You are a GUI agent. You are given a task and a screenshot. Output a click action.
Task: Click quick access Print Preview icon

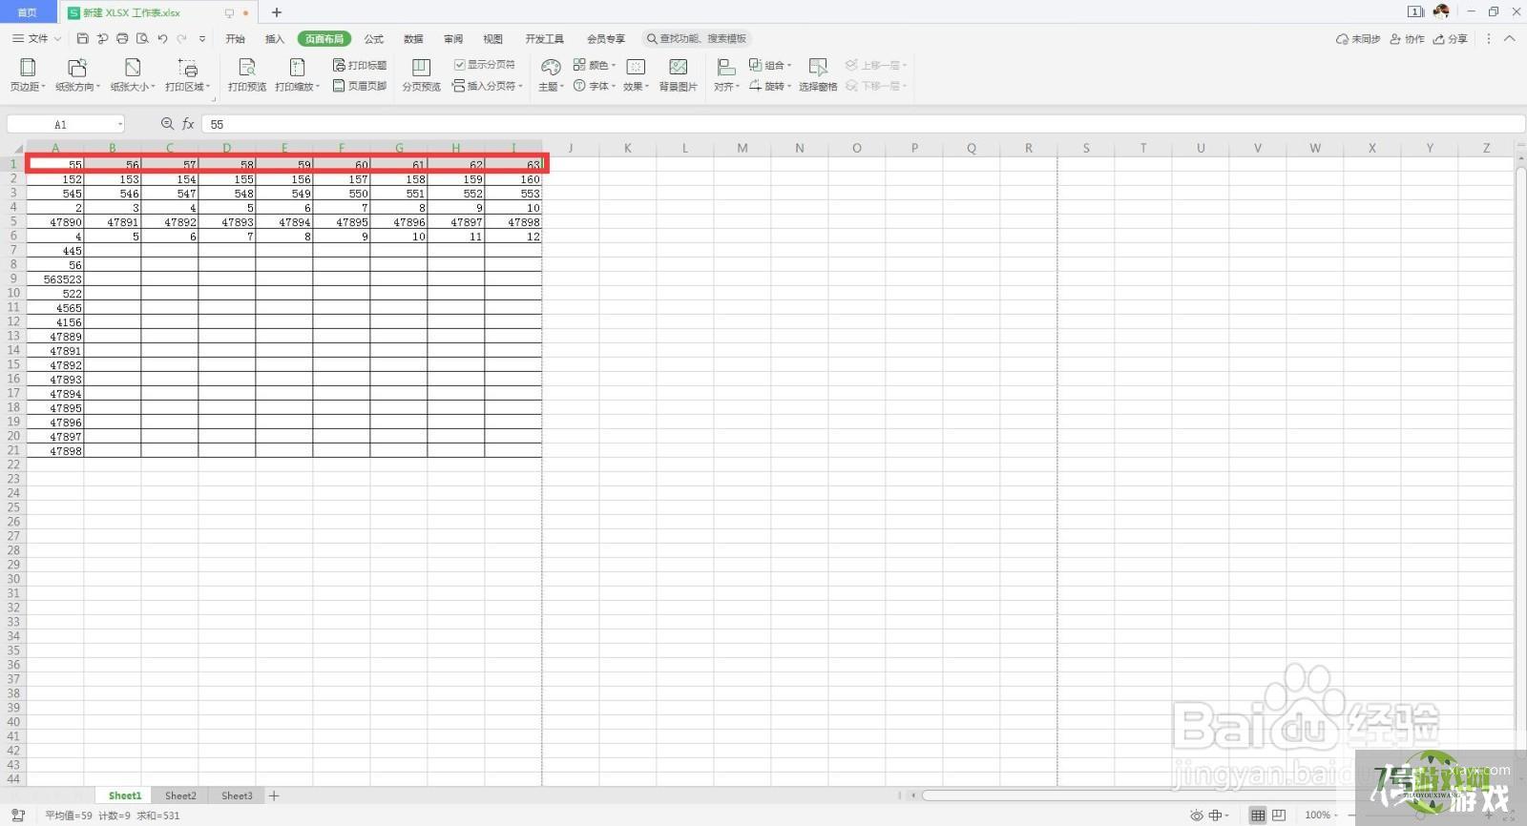[x=142, y=39]
